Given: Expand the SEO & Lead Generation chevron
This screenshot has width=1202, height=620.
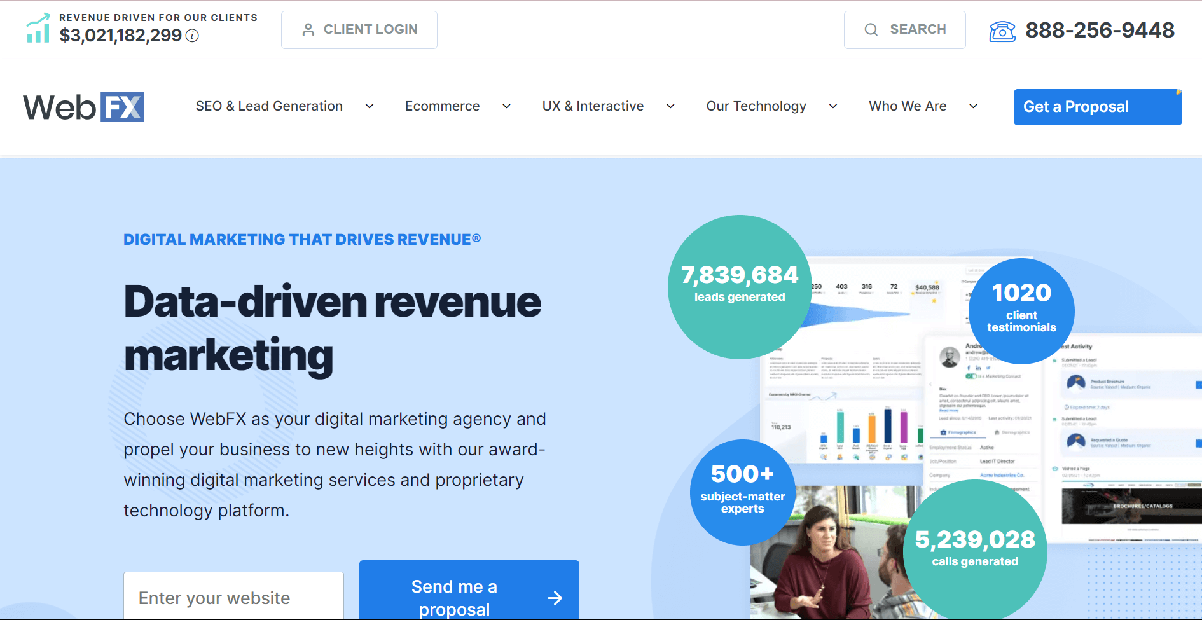Looking at the screenshot, I should click(x=370, y=107).
